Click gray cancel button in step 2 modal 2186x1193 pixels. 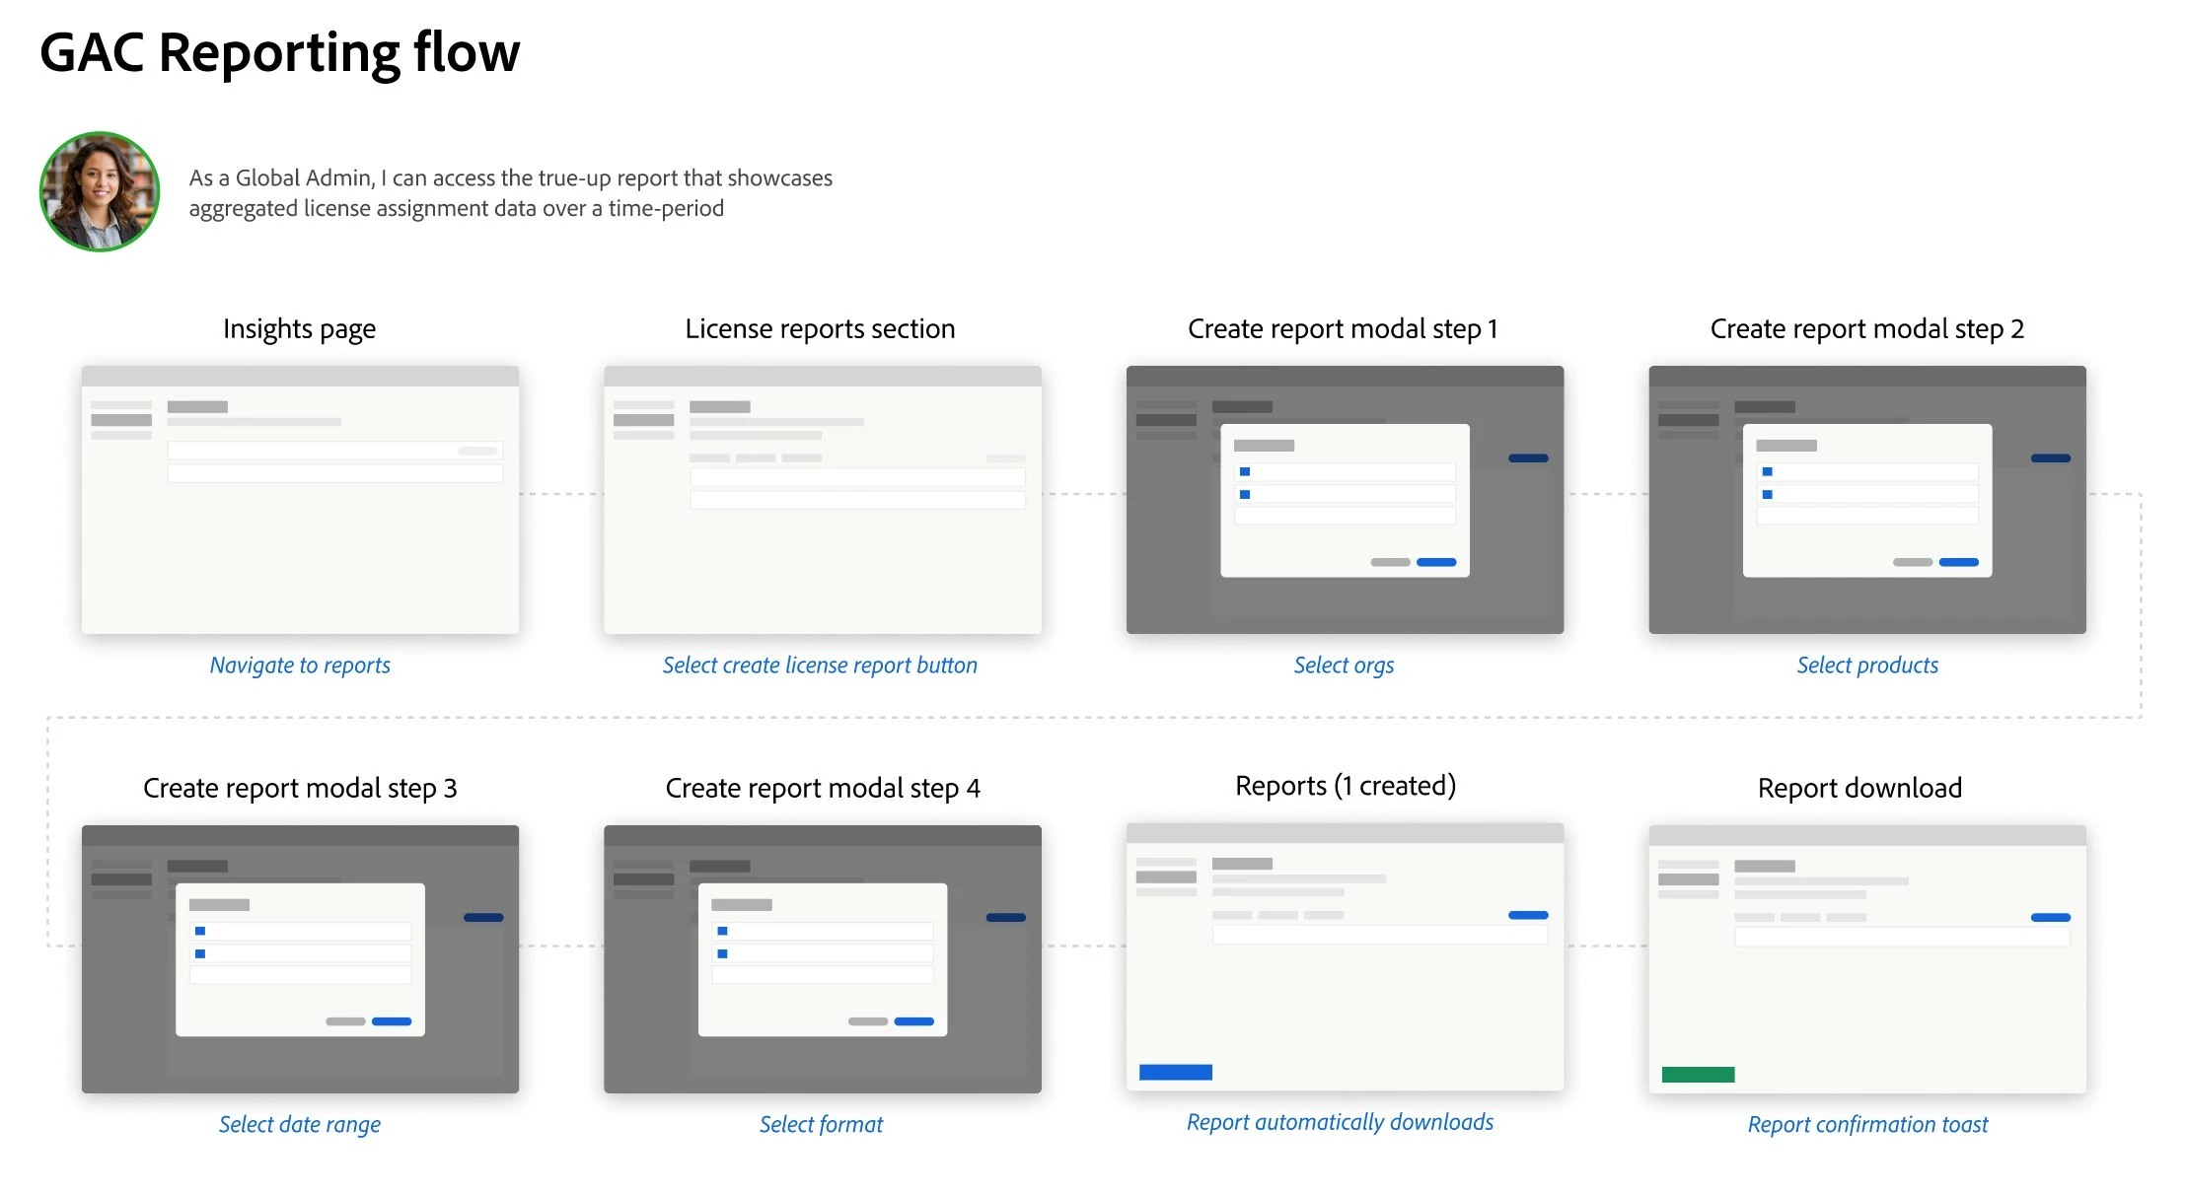(1912, 562)
